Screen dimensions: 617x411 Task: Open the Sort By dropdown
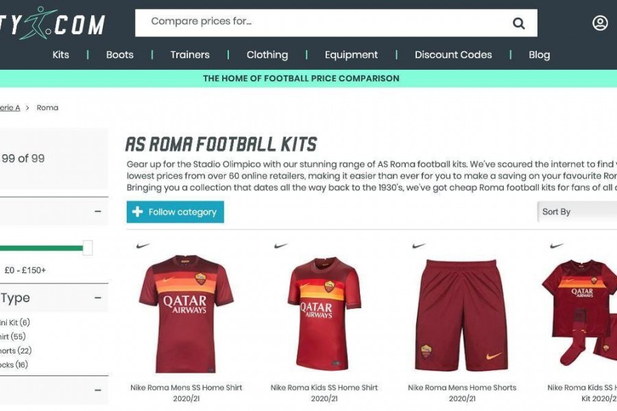pos(577,212)
